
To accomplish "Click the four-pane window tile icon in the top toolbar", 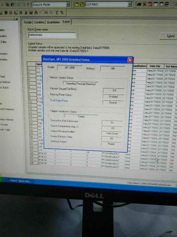I will click(167, 4).
